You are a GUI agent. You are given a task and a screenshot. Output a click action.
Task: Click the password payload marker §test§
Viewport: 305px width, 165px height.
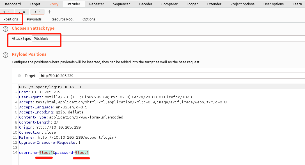click(x=82, y=152)
